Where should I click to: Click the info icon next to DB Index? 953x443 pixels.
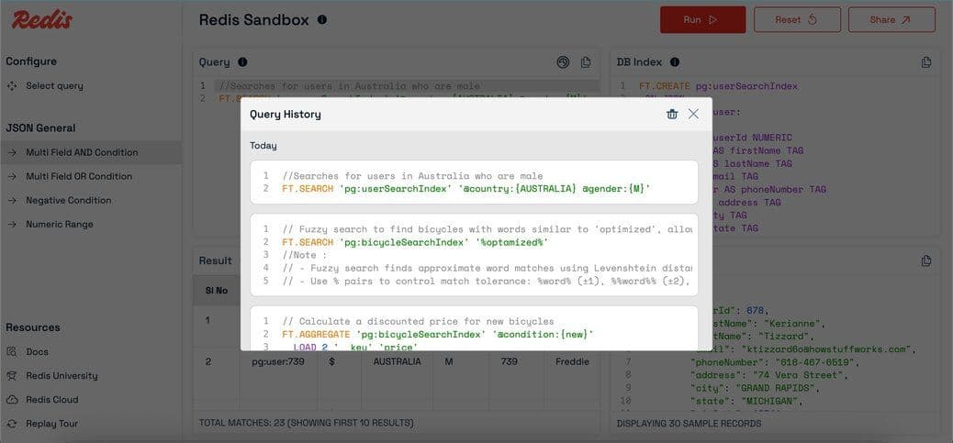[x=675, y=62]
